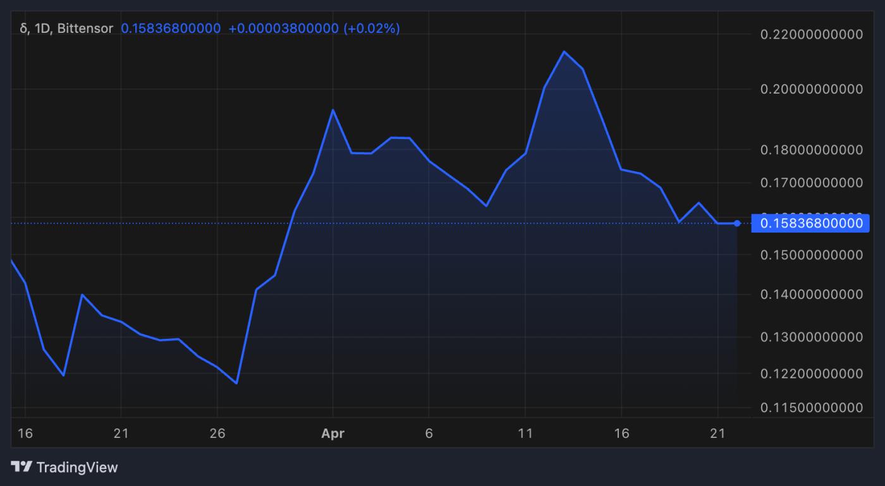Click the change value +0.00003800000
Viewport: 885px width, 486px height.
tap(279, 28)
